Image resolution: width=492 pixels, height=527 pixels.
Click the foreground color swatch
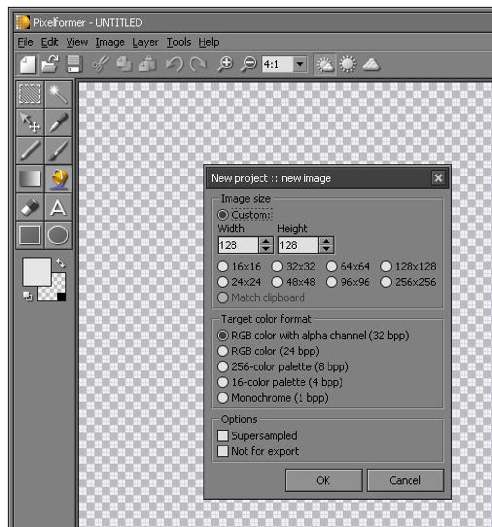point(37,272)
